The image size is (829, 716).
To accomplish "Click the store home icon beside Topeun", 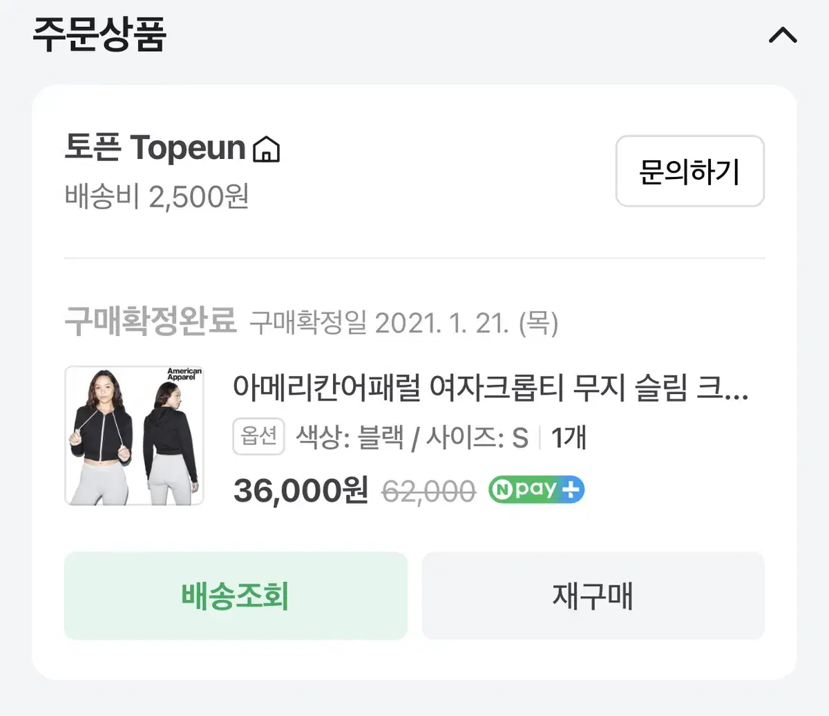I will [267, 149].
